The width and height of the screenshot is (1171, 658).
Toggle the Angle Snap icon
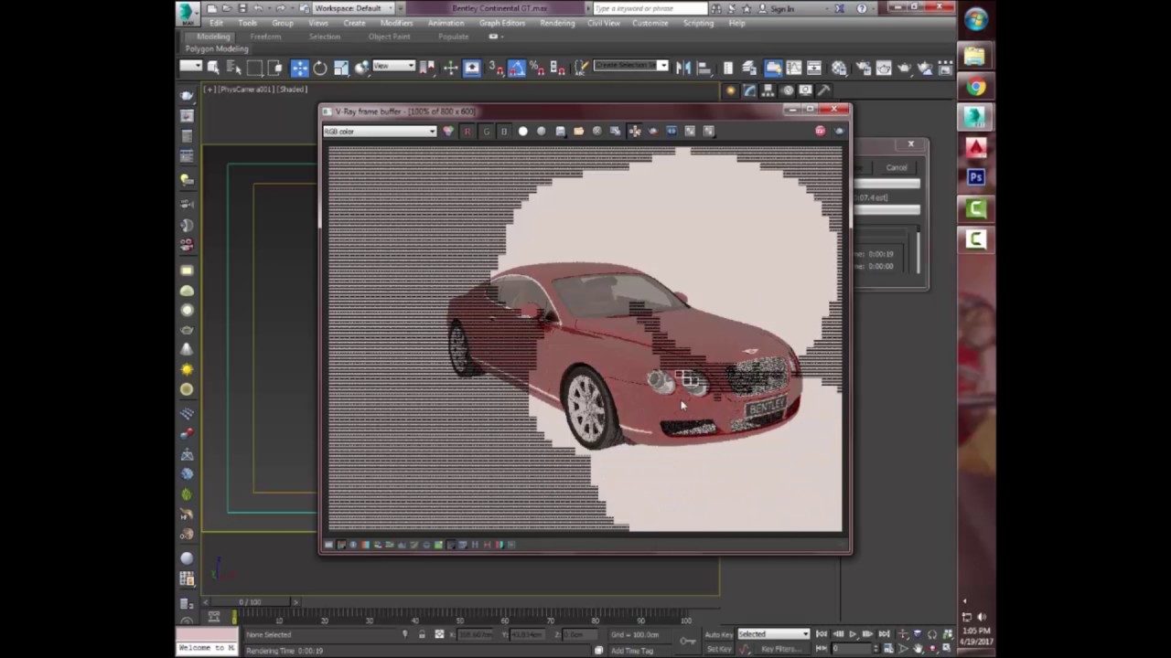coord(517,68)
